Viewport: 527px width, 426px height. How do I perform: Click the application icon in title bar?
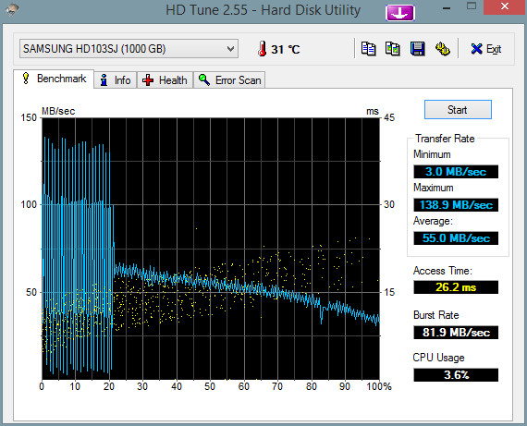pyautogui.click(x=11, y=10)
